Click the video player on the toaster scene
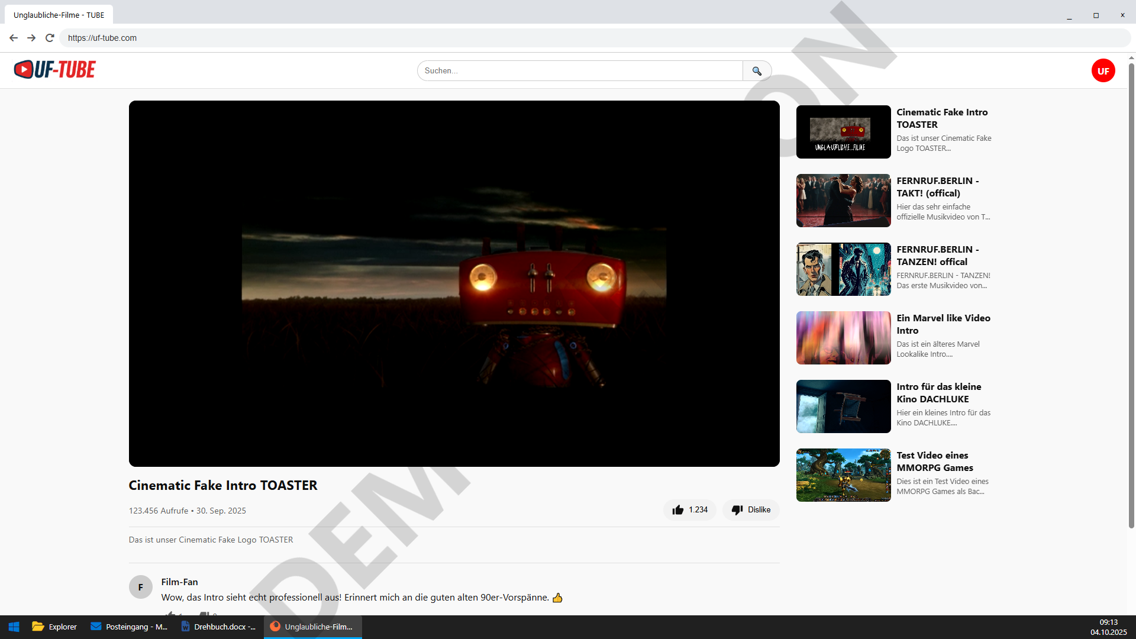 point(454,284)
